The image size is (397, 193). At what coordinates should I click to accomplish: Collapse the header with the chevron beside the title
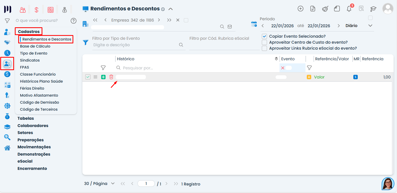(171, 9)
